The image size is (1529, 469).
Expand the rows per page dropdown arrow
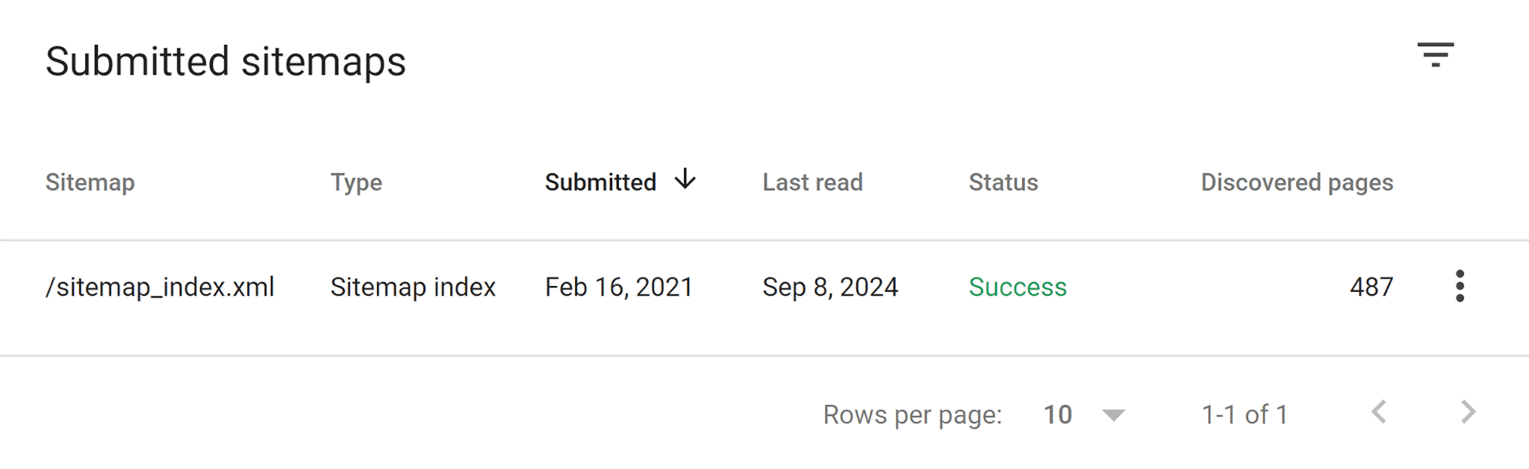pos(1113,415)
